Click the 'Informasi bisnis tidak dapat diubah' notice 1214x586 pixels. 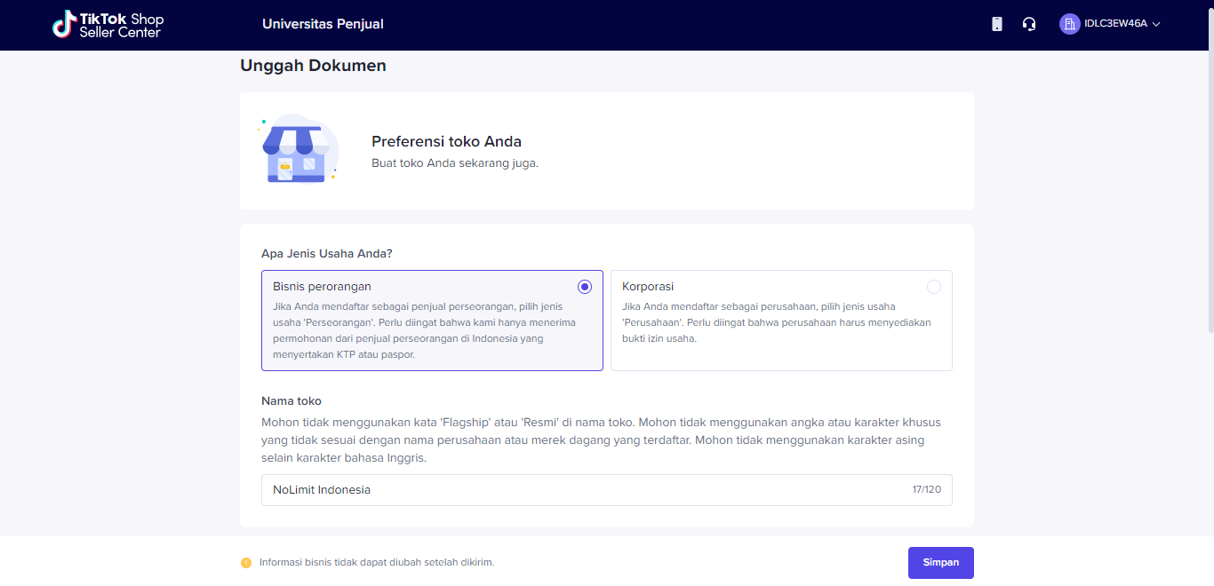point(377,563)
